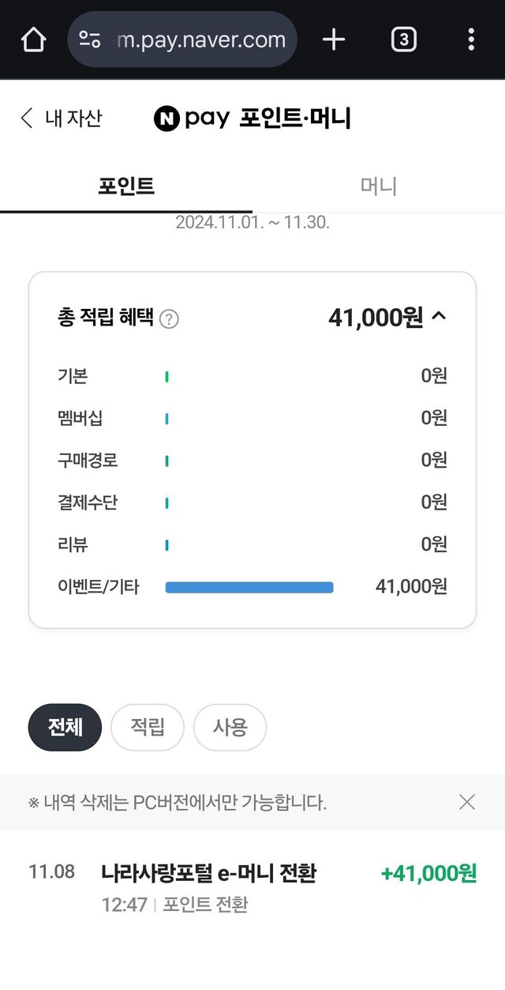Filter history by 사용

(x=230, y=727)
